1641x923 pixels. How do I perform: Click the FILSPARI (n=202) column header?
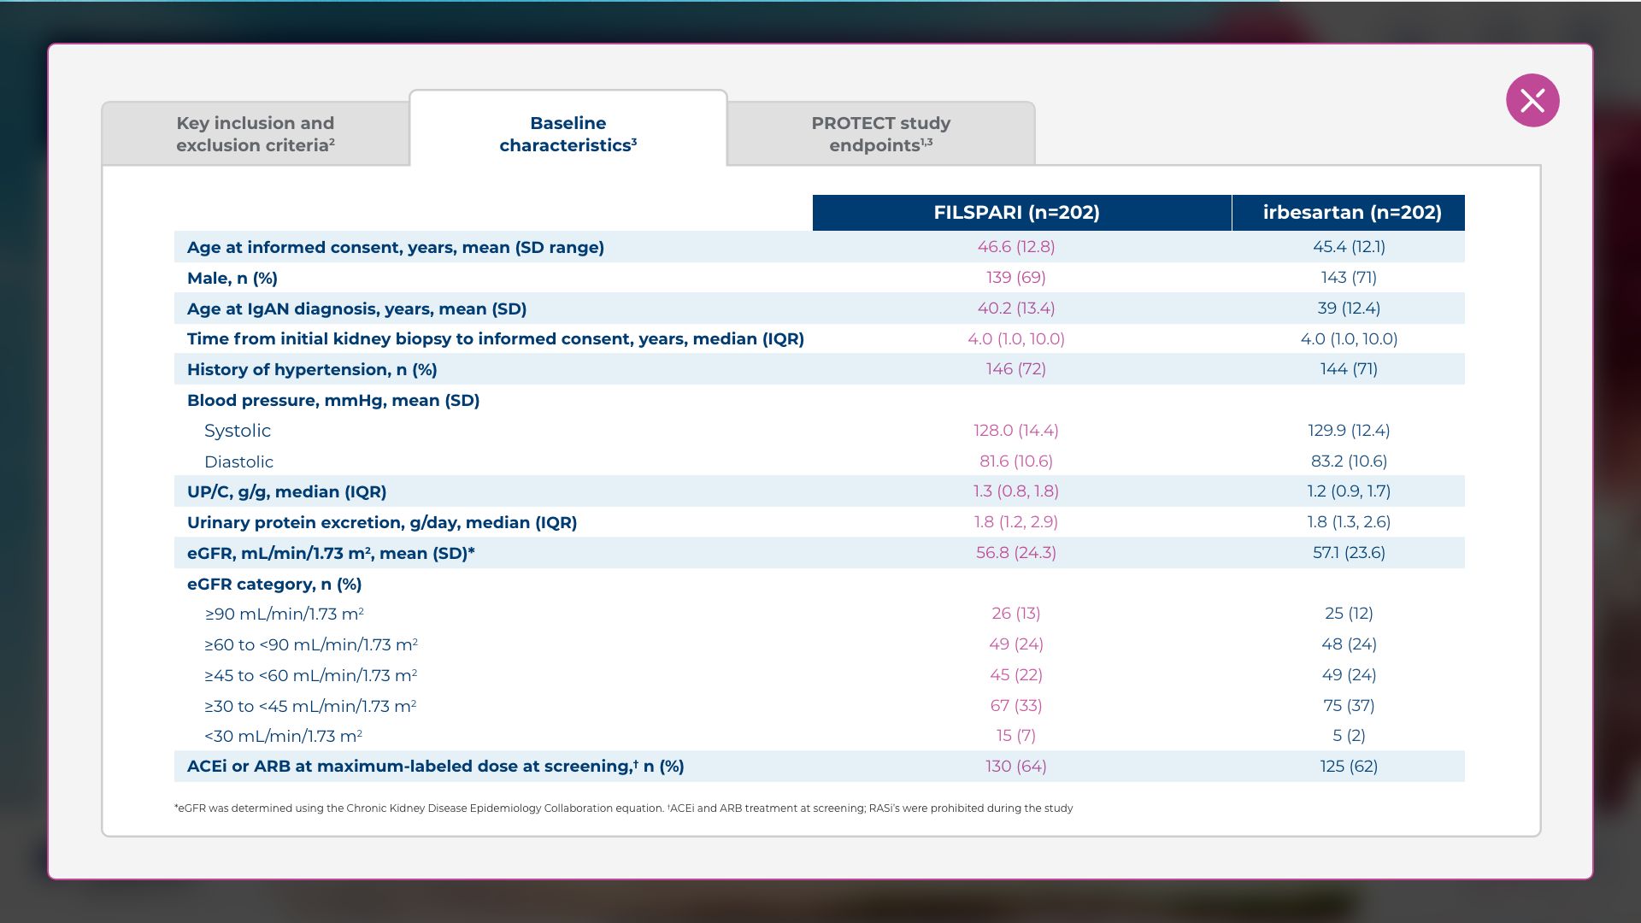click(x=1016, y=213)
